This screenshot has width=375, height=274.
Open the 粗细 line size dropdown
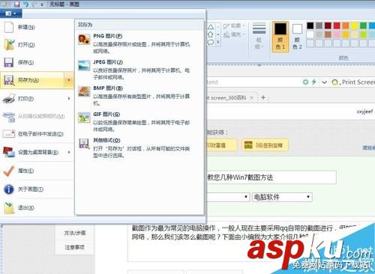[x=259, y=36]
